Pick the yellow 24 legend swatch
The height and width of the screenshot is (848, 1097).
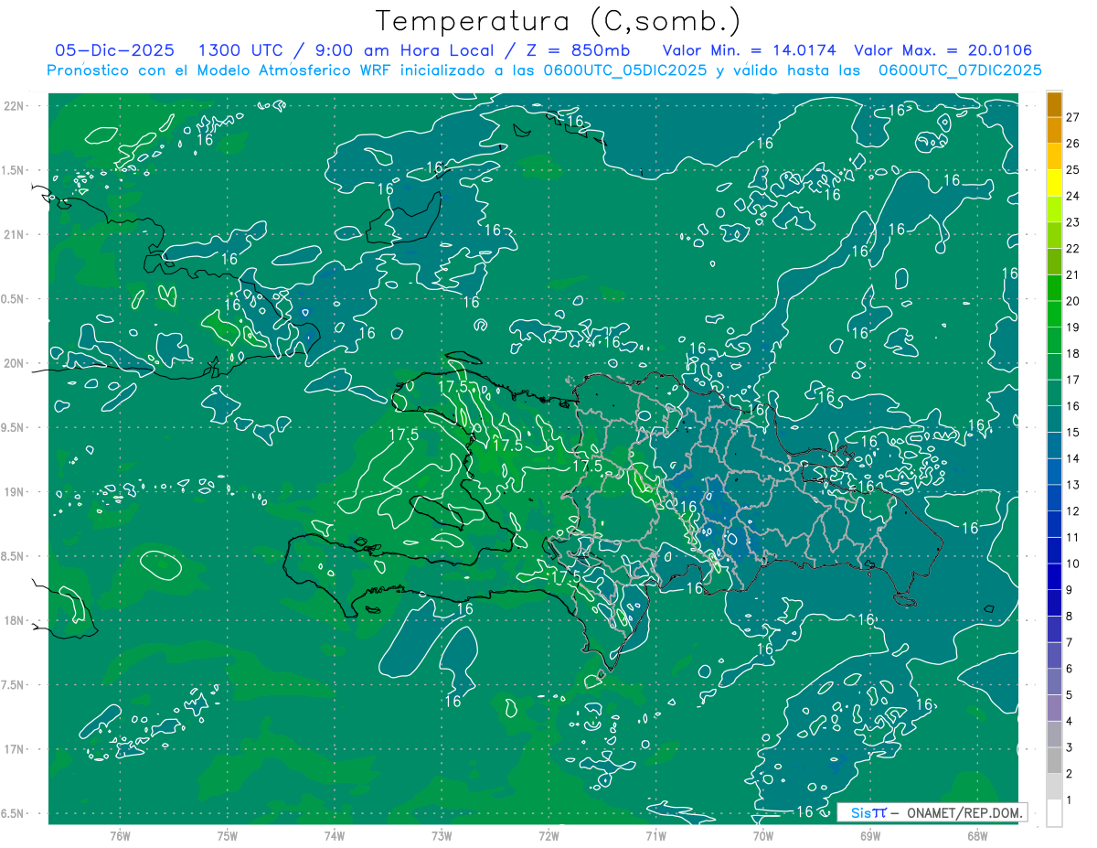pos(1054,183)
